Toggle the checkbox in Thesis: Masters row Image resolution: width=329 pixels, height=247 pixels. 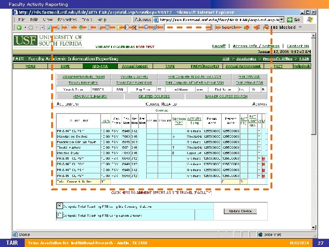(259, 147)
